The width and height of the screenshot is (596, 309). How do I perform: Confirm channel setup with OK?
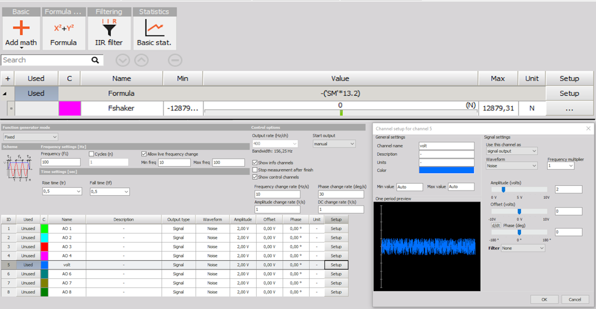[x=544, y=299]
